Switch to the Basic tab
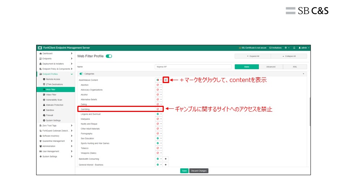Image resolution: width=347 pixels, height=195 pixels. tap(247, 67)
